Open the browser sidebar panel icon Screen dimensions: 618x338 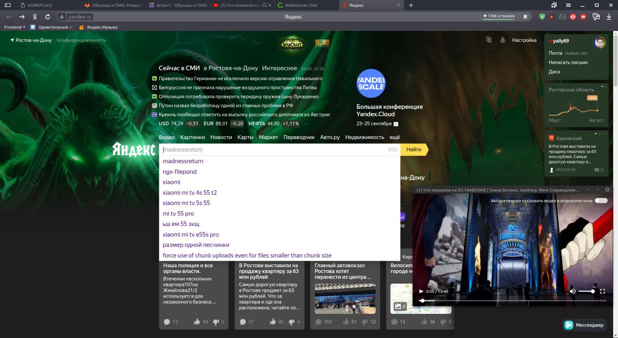8,5
